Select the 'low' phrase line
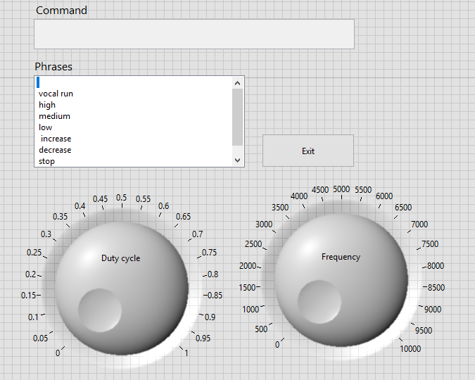This screenshot has height=380, width=475. click(x=45, y=127)
